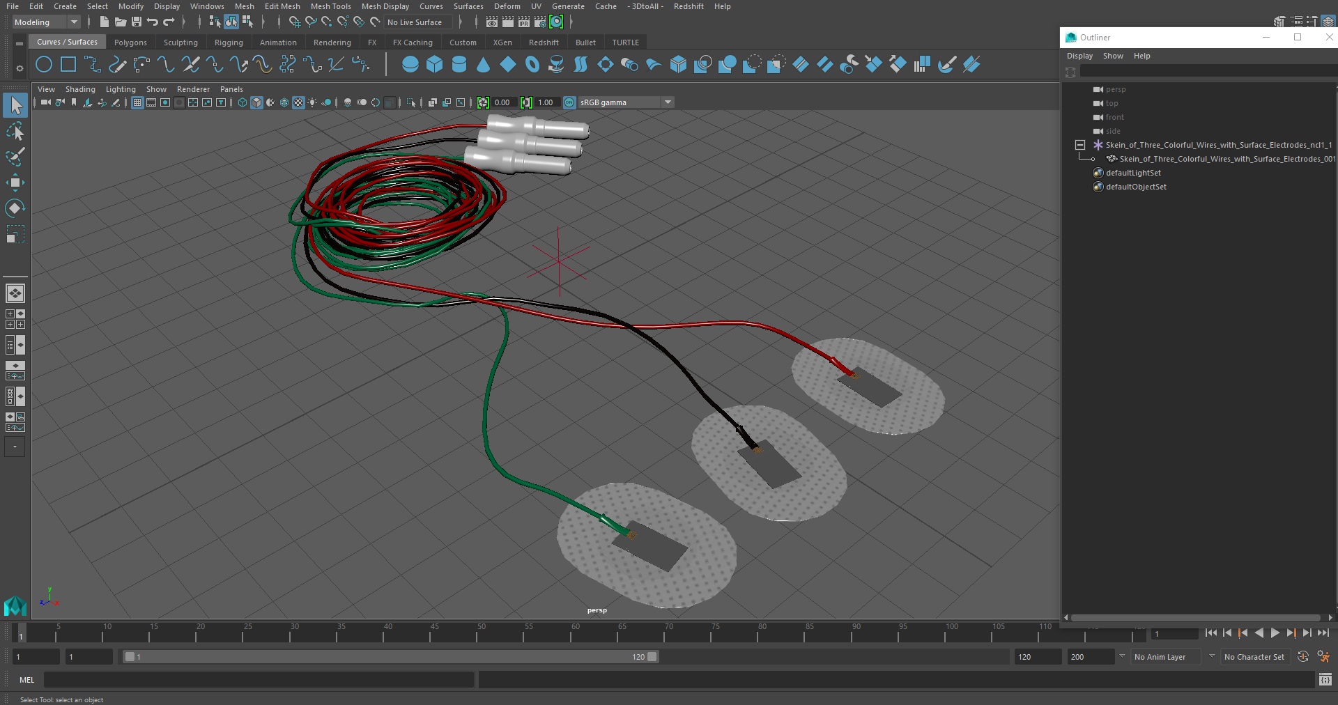This screenshot has width=1338, height=705.
Task: Open the shelf tab list menu
Action: [20, 43]
